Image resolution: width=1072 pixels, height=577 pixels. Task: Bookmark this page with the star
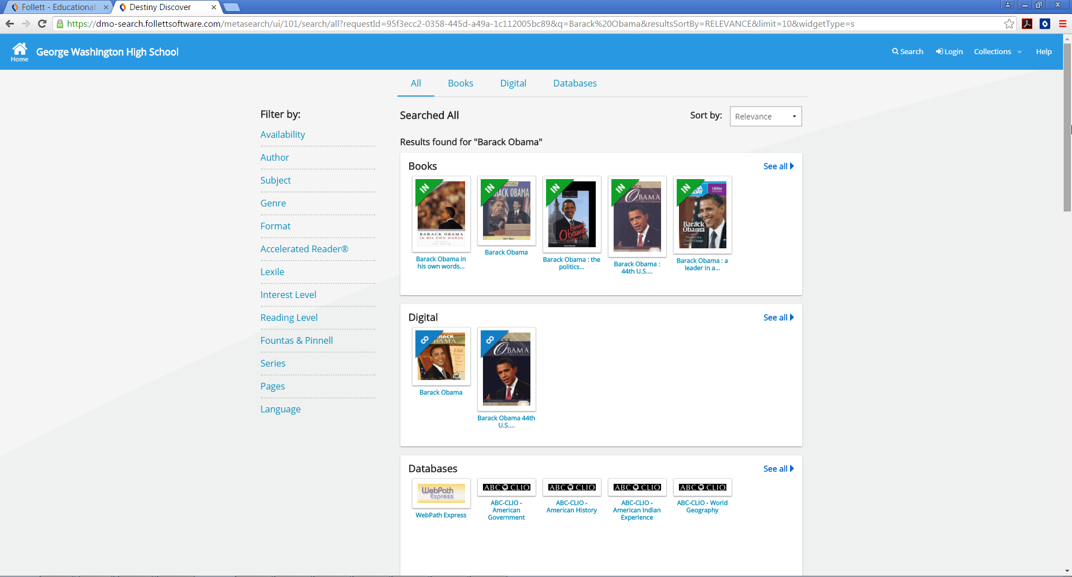1009,23
